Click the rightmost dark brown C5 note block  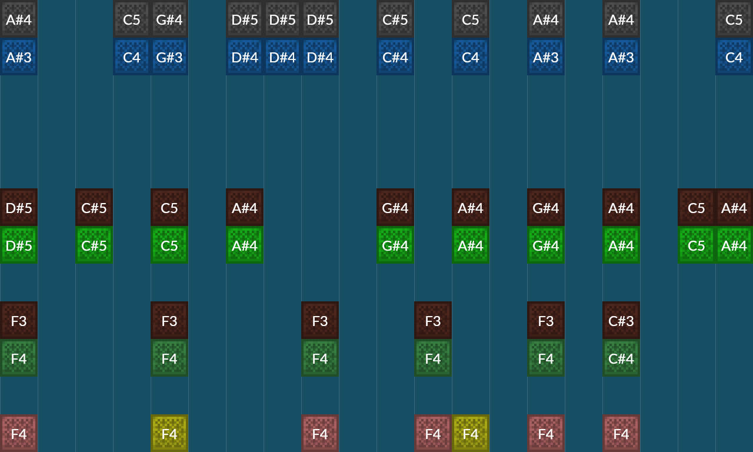coord(697,207)
